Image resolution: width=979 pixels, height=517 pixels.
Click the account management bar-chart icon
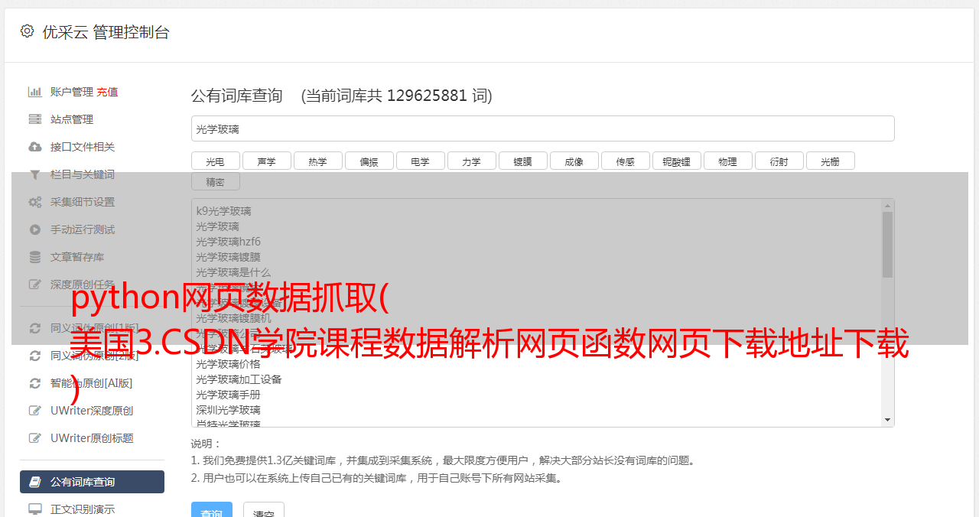[x=34, y=92]
